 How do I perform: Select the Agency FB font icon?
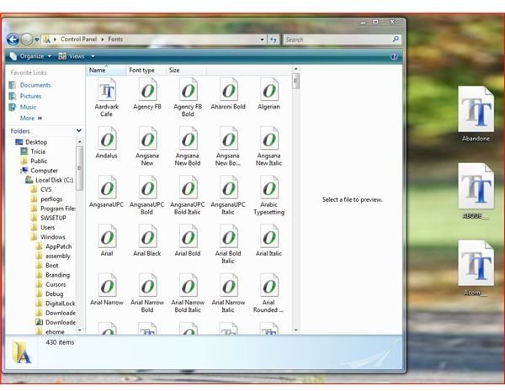147,91
